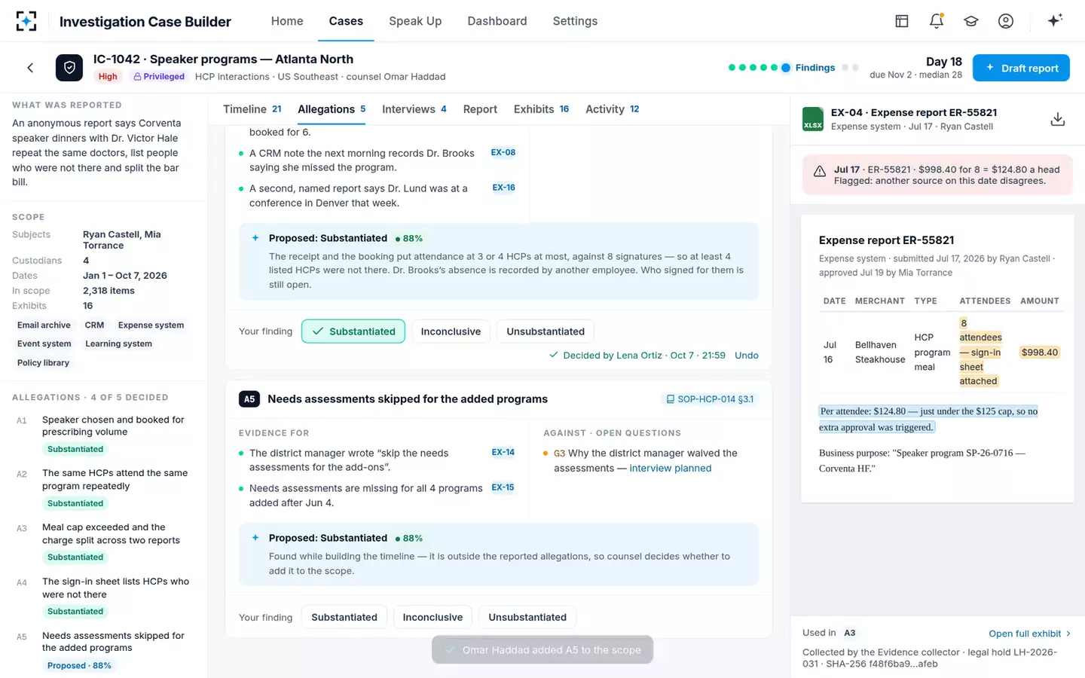Open the Speak Up nav item
The width and height of the screenshot is (1085, 678).
[x=415, y=21]
